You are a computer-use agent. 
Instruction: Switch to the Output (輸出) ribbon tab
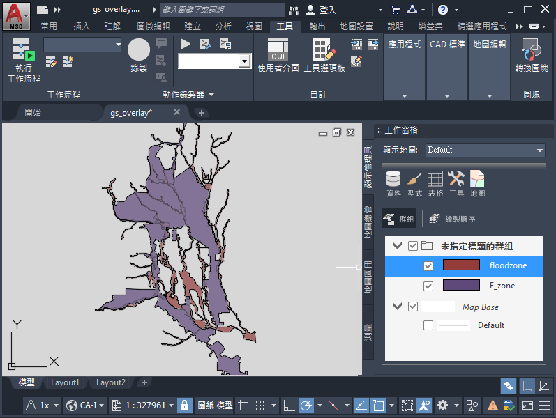(x=316, y=26)
